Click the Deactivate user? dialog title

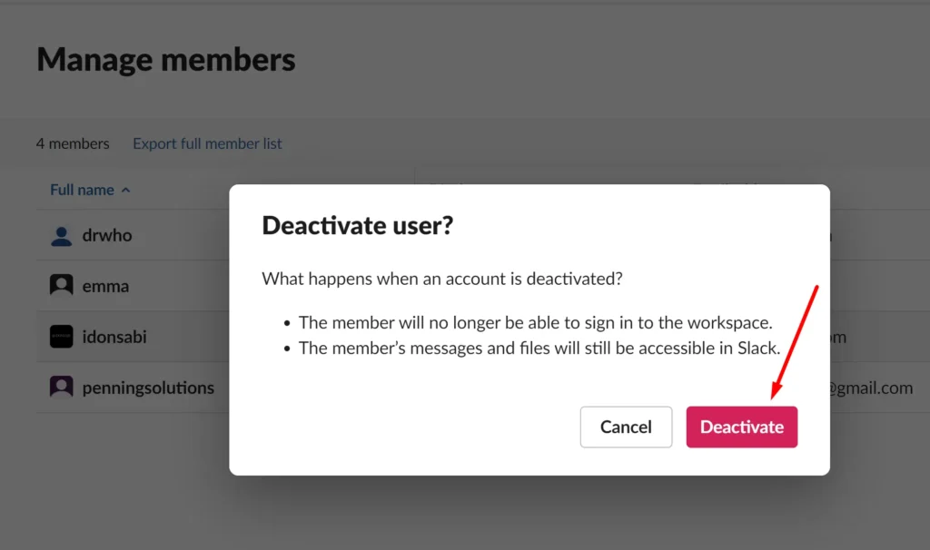[x=357, y=225]
